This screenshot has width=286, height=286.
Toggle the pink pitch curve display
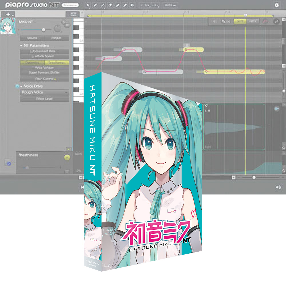pyautogui.click(x=265, y=21)
